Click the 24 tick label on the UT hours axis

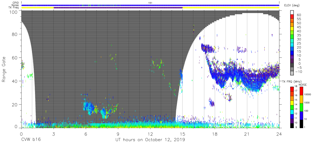click(x=279, y=133)
